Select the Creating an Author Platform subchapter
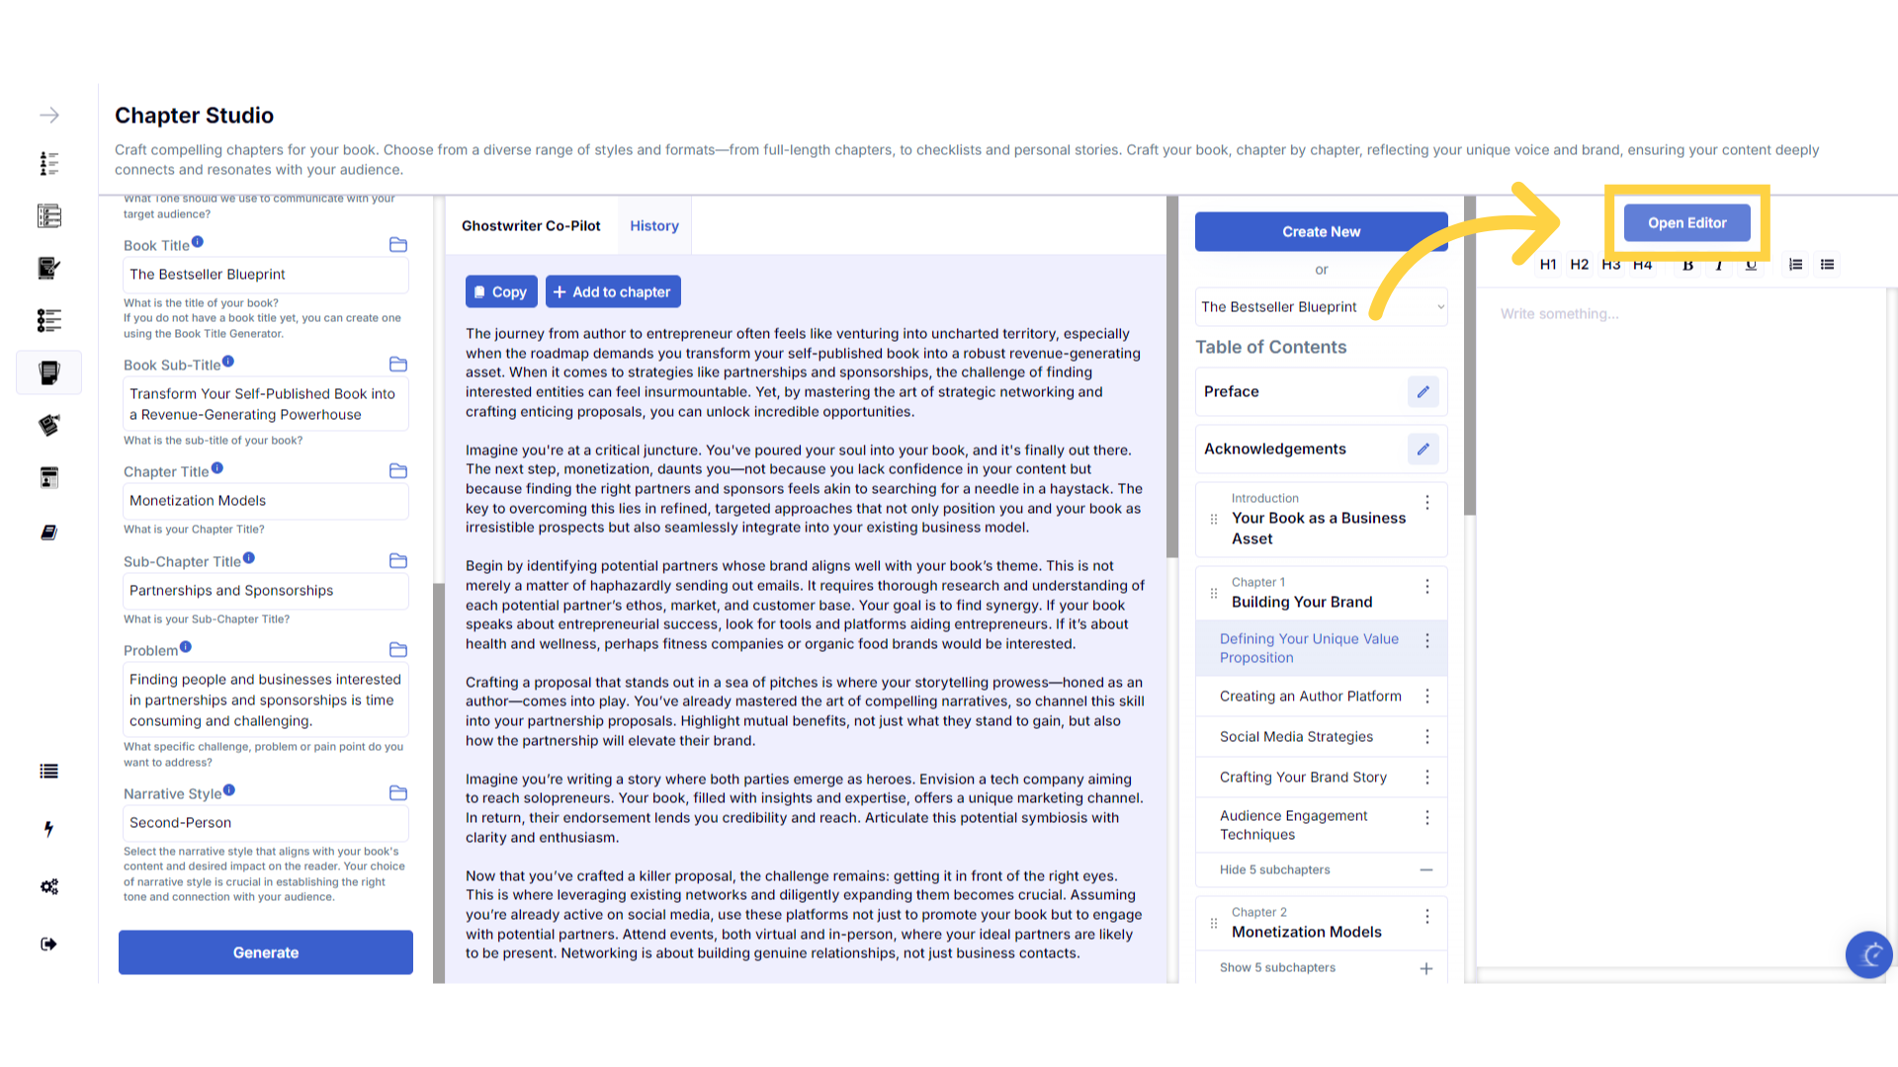1898x1067 pixels. click(1310, 697)
